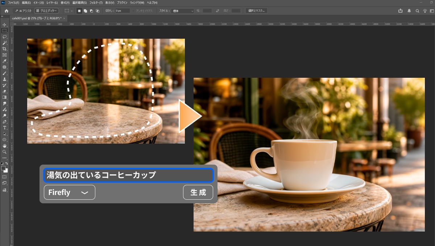The width and height of the screenshot is (435, 246).
Task: Select the Crop tool
Action: [5, 49]
